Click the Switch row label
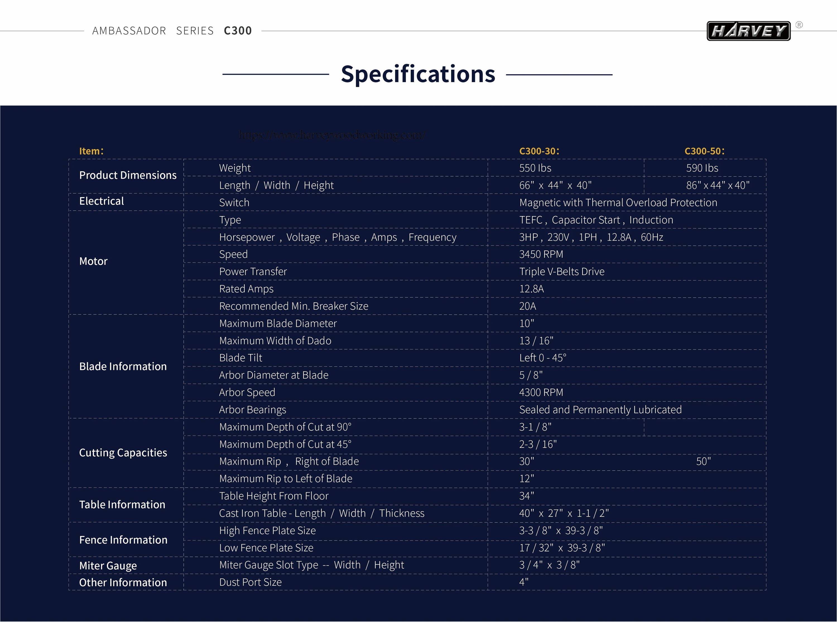Viewport: 837px width, 622px height. click(x=234, y=203)
